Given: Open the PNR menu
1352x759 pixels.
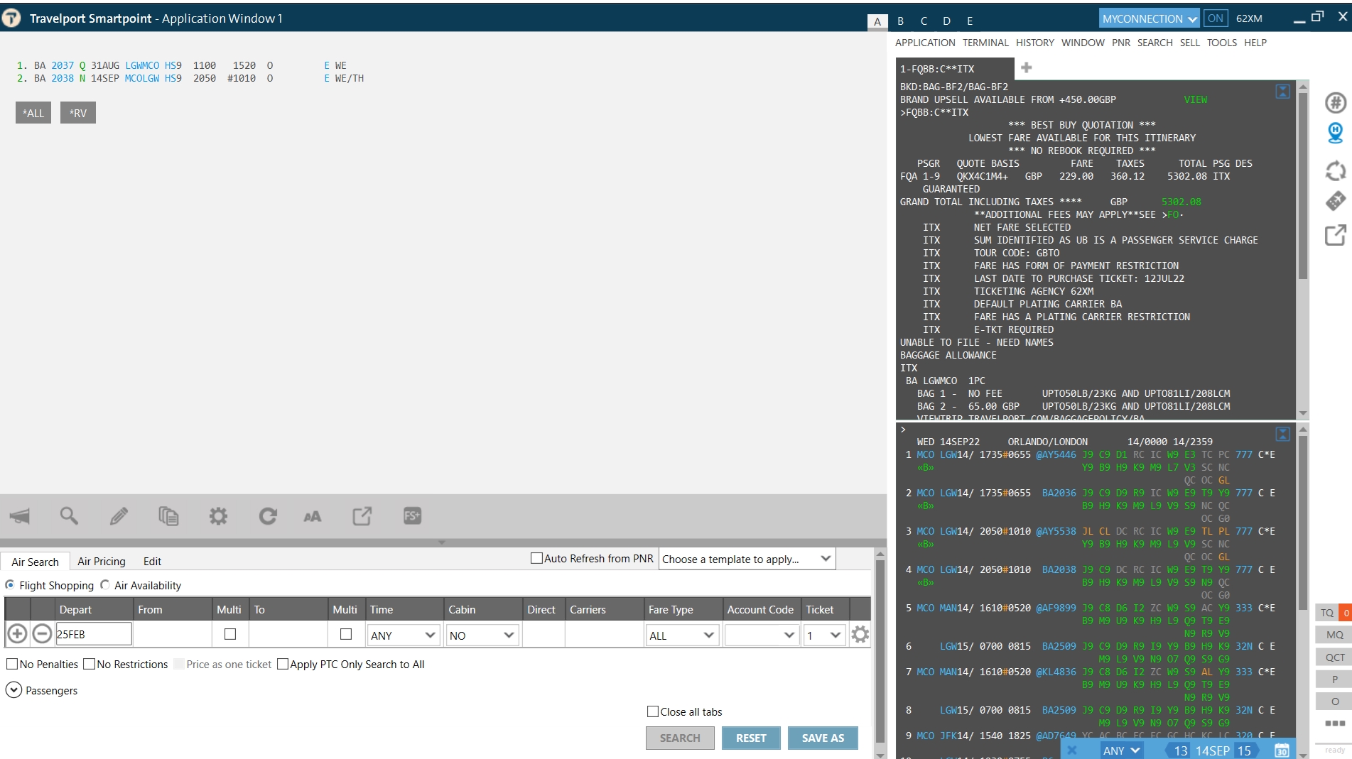Looking at the screenshot, I should click(1120, 43).
